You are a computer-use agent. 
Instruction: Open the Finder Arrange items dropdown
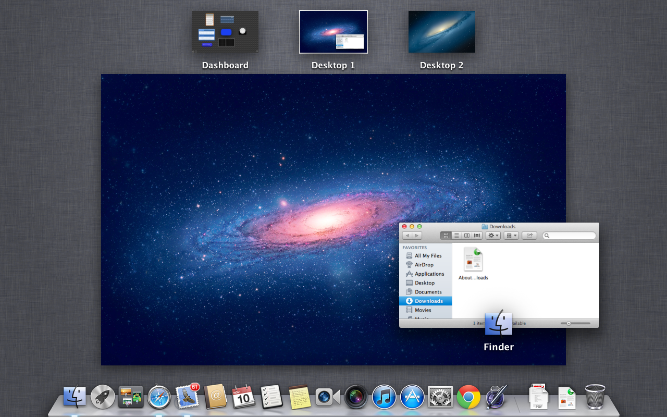(x=511, y=236)
